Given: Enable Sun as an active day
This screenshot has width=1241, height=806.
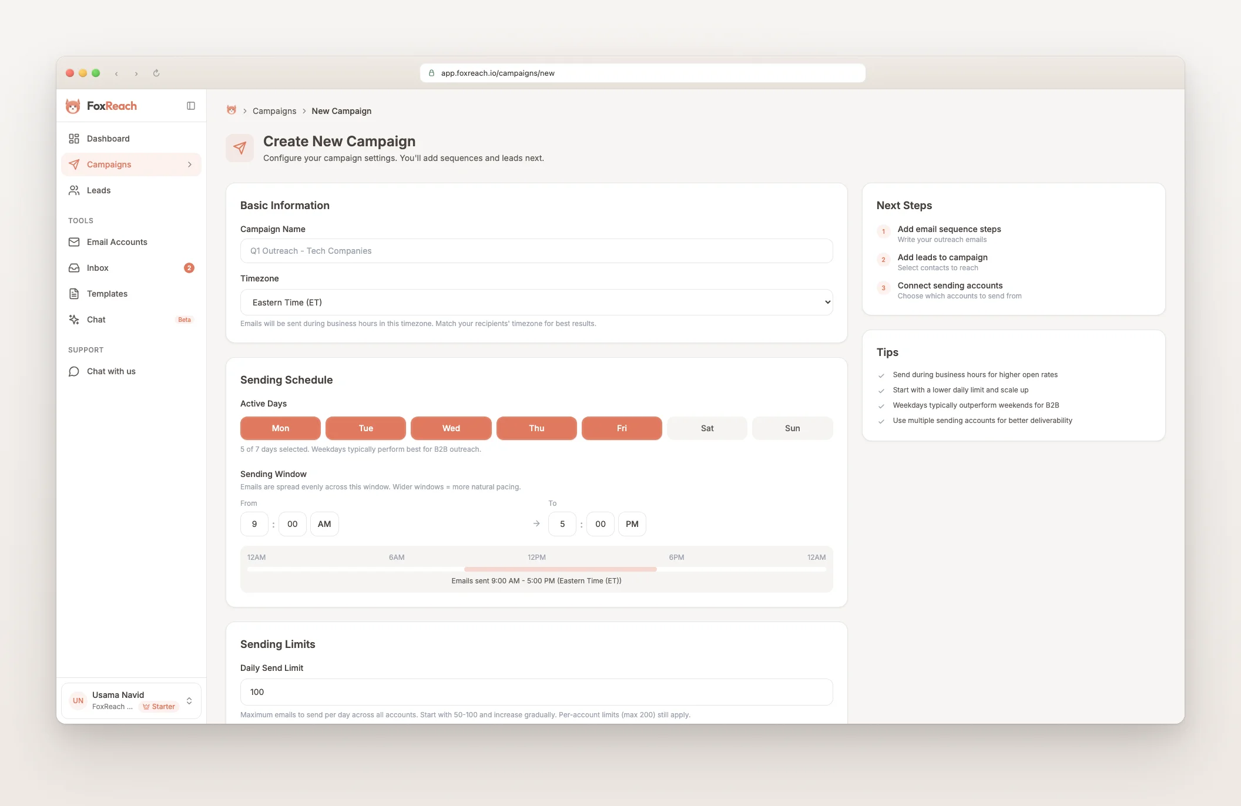Looking at the screenshot, I should (x=792, y=428).
